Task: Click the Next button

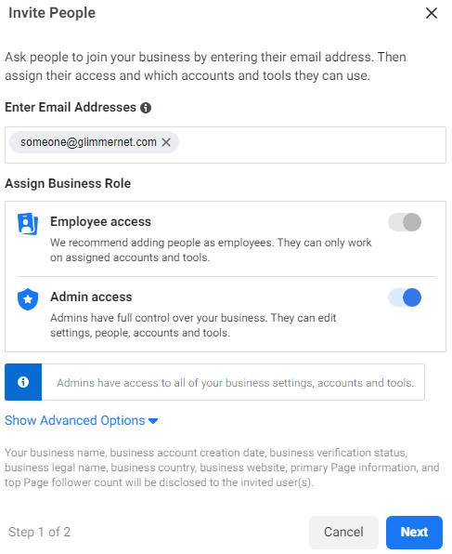Action: [414, 532]
